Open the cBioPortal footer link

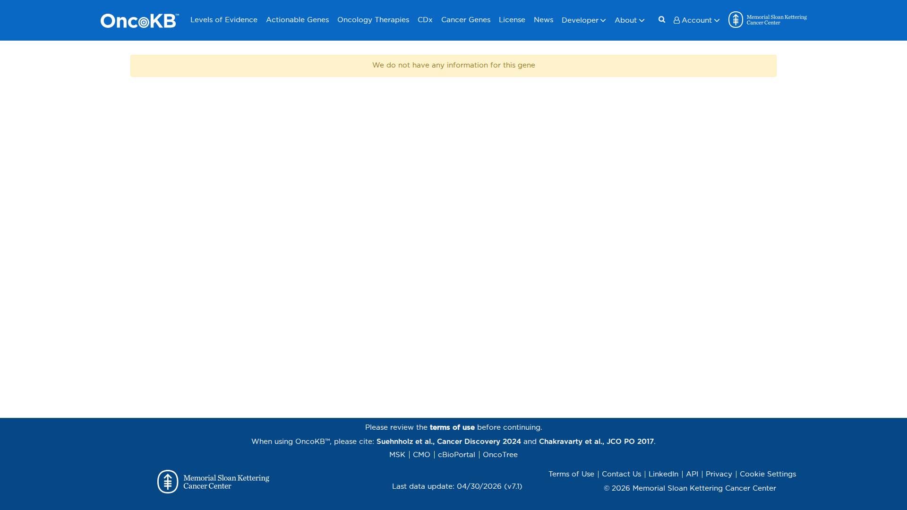[456, 455]
